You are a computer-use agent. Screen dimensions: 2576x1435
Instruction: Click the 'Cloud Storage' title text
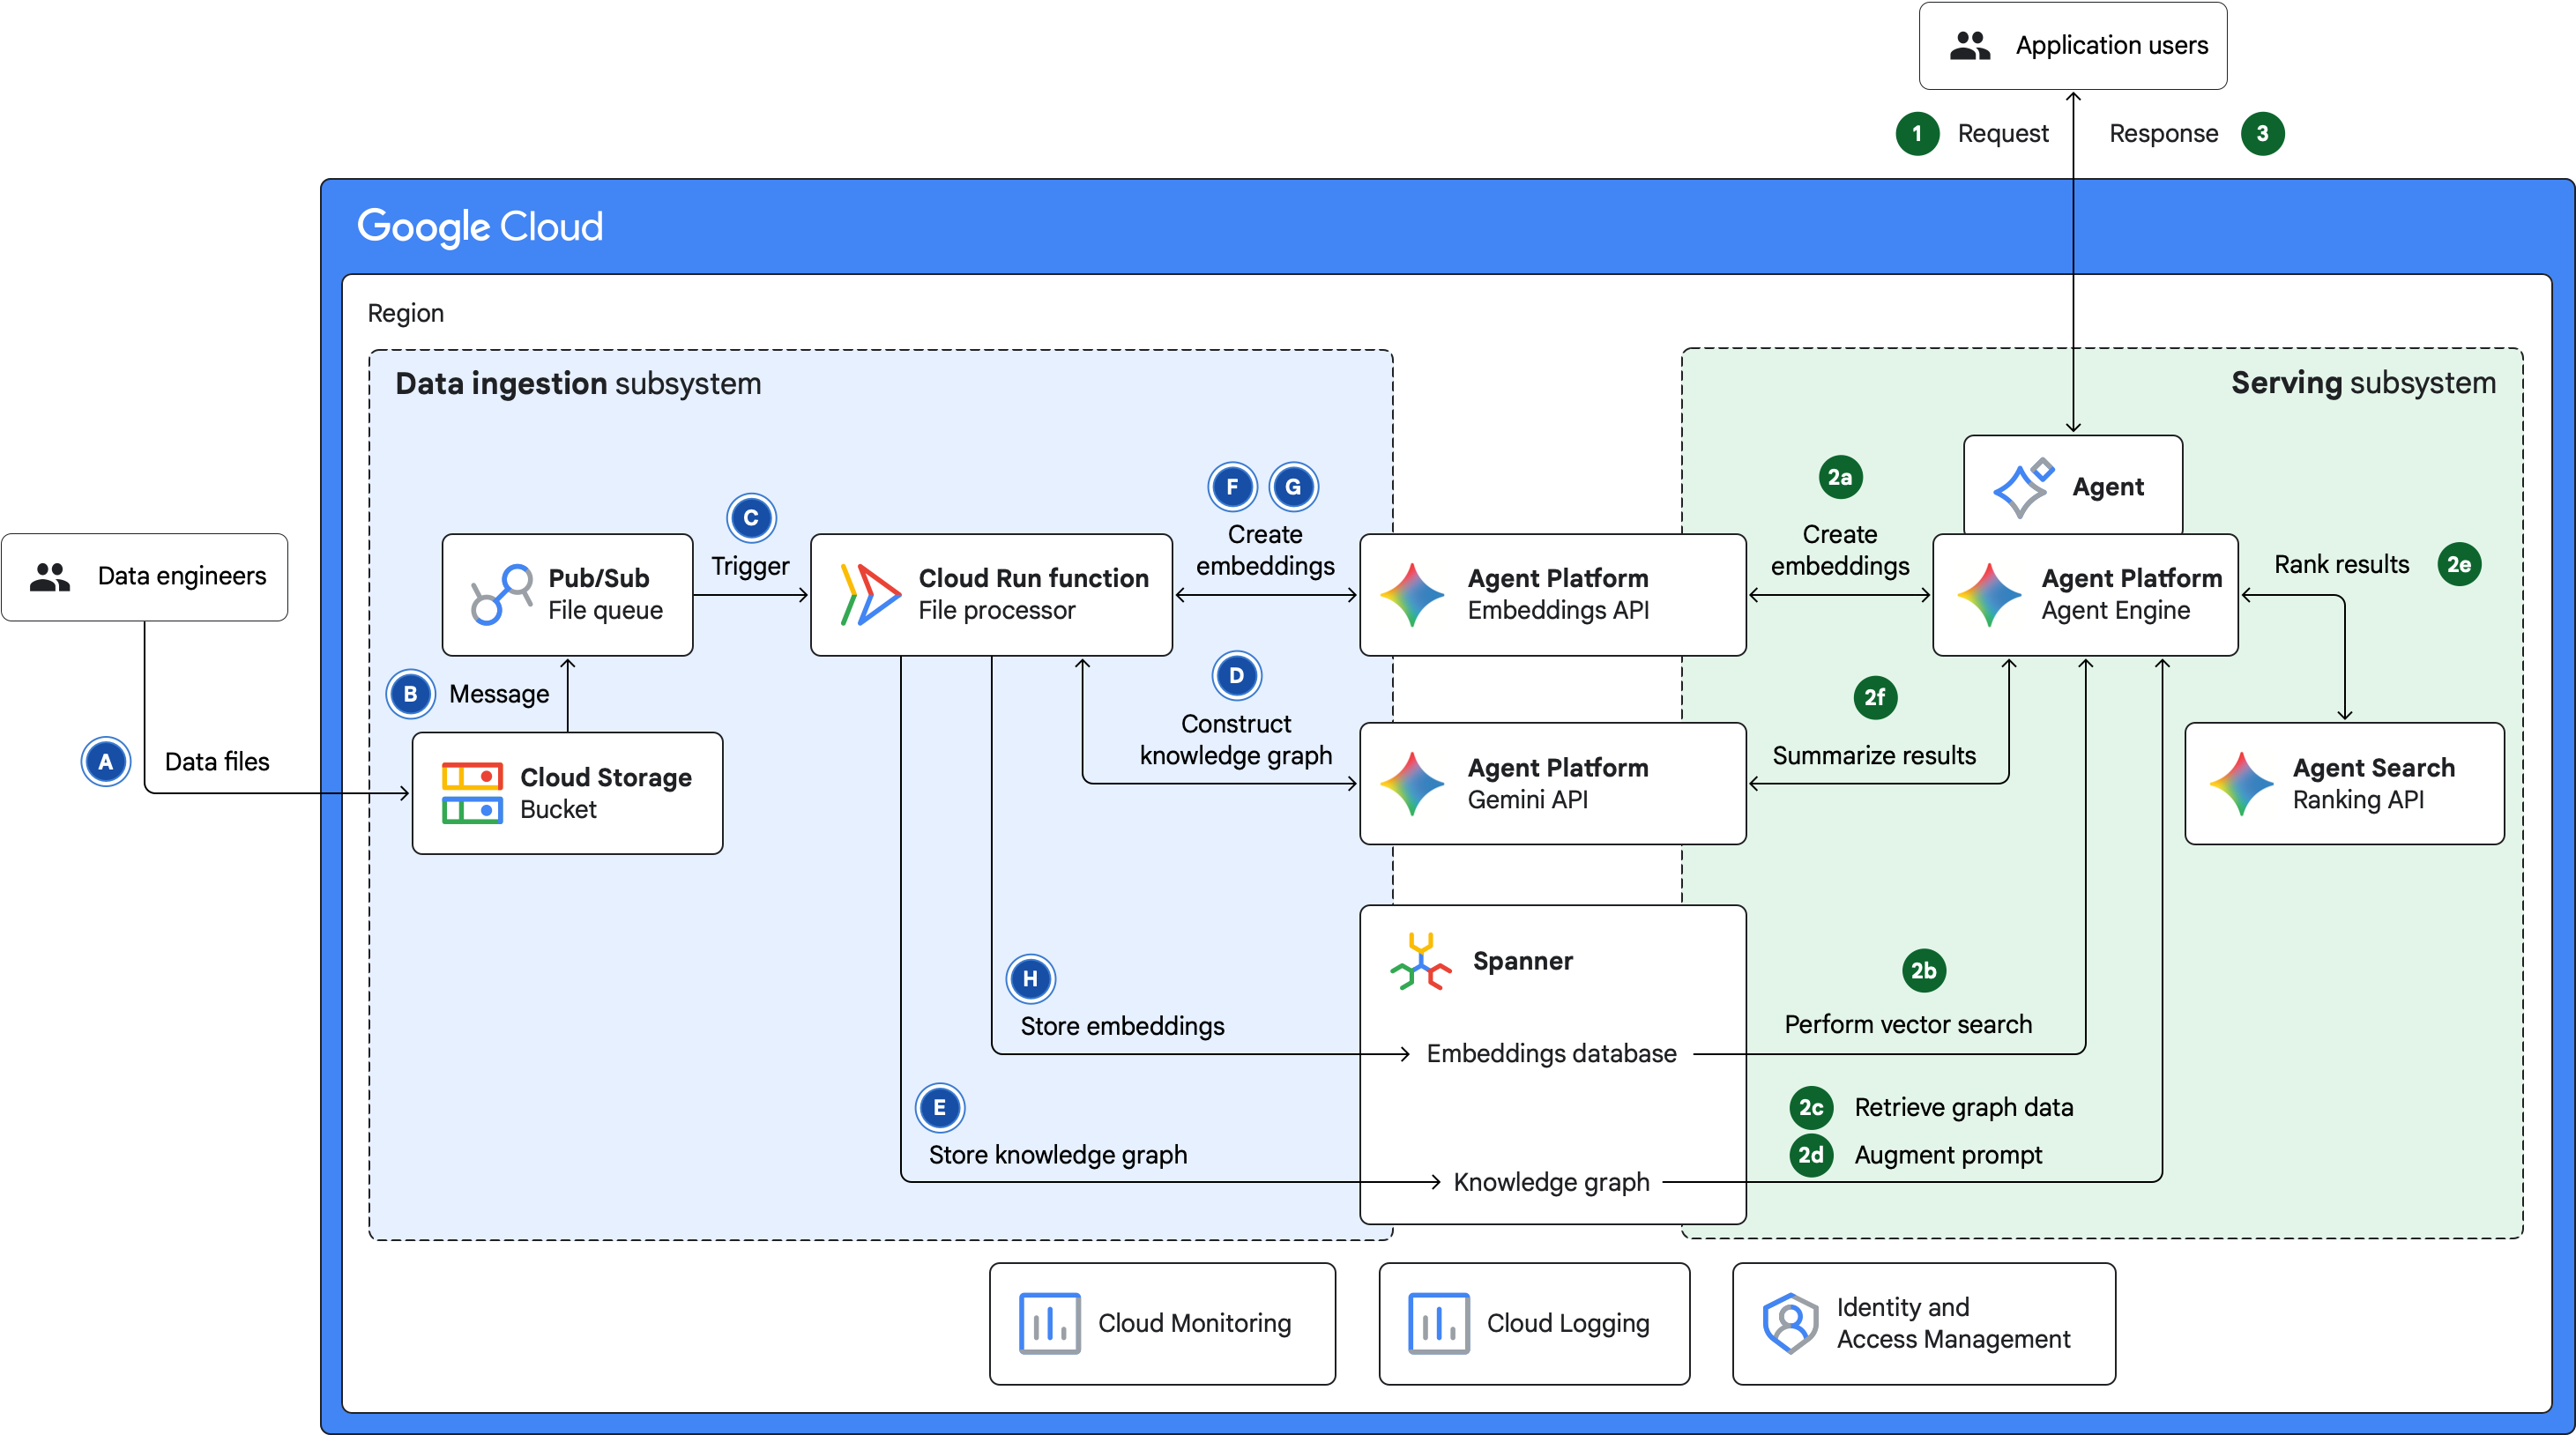point(606,778)
